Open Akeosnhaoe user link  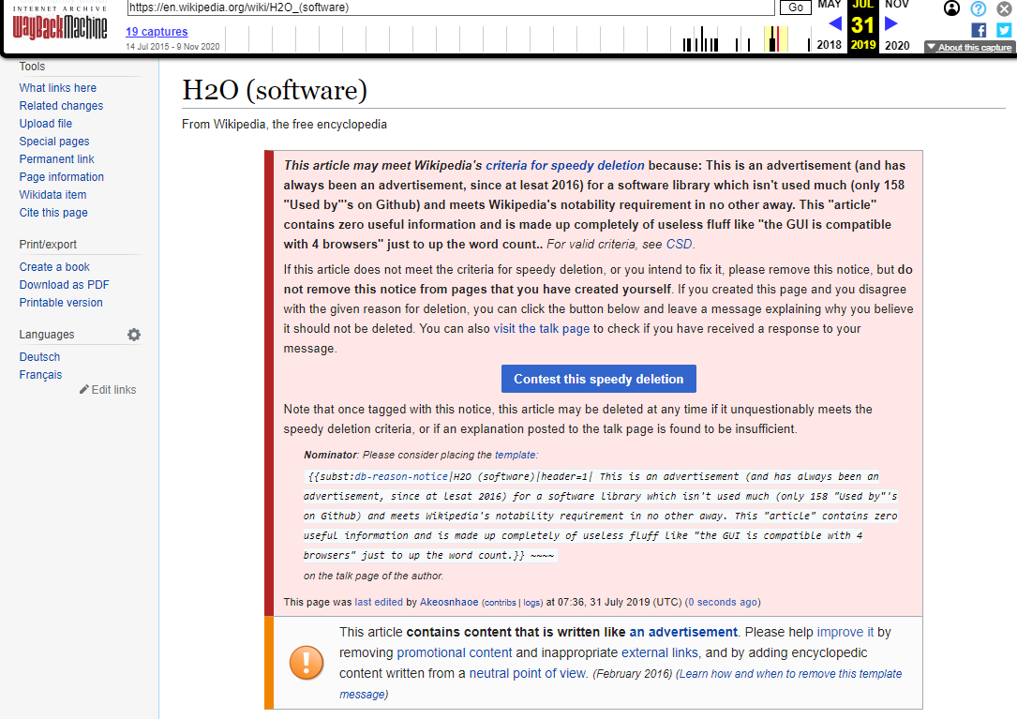pos(449,602)
